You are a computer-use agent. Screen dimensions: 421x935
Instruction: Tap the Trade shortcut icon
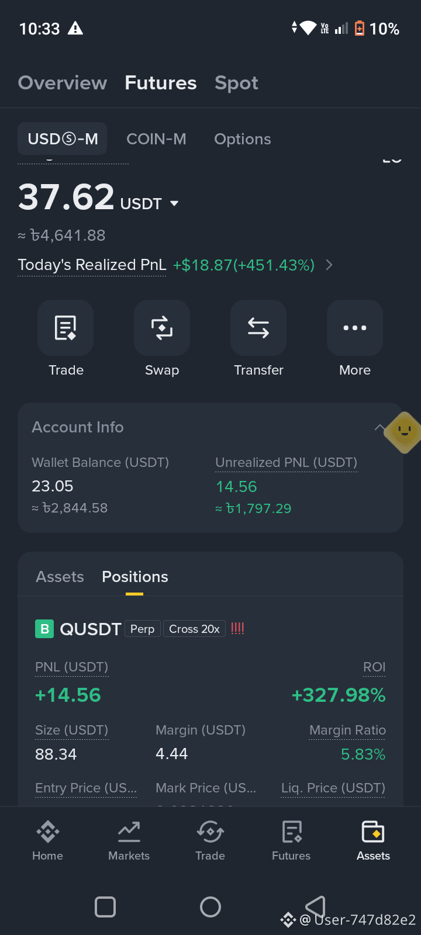tap(65, 328)
